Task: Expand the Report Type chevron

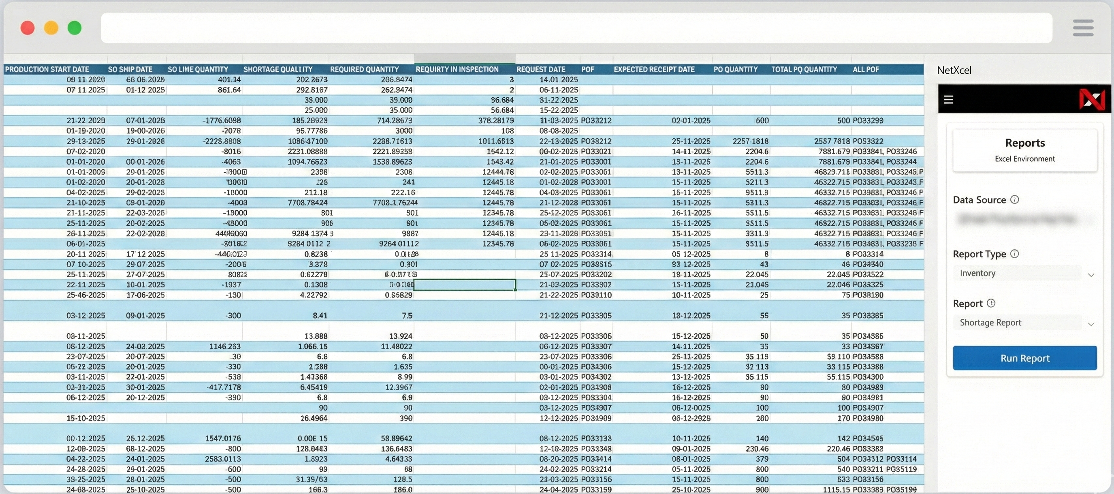Action: click(x=1092, y=274)
